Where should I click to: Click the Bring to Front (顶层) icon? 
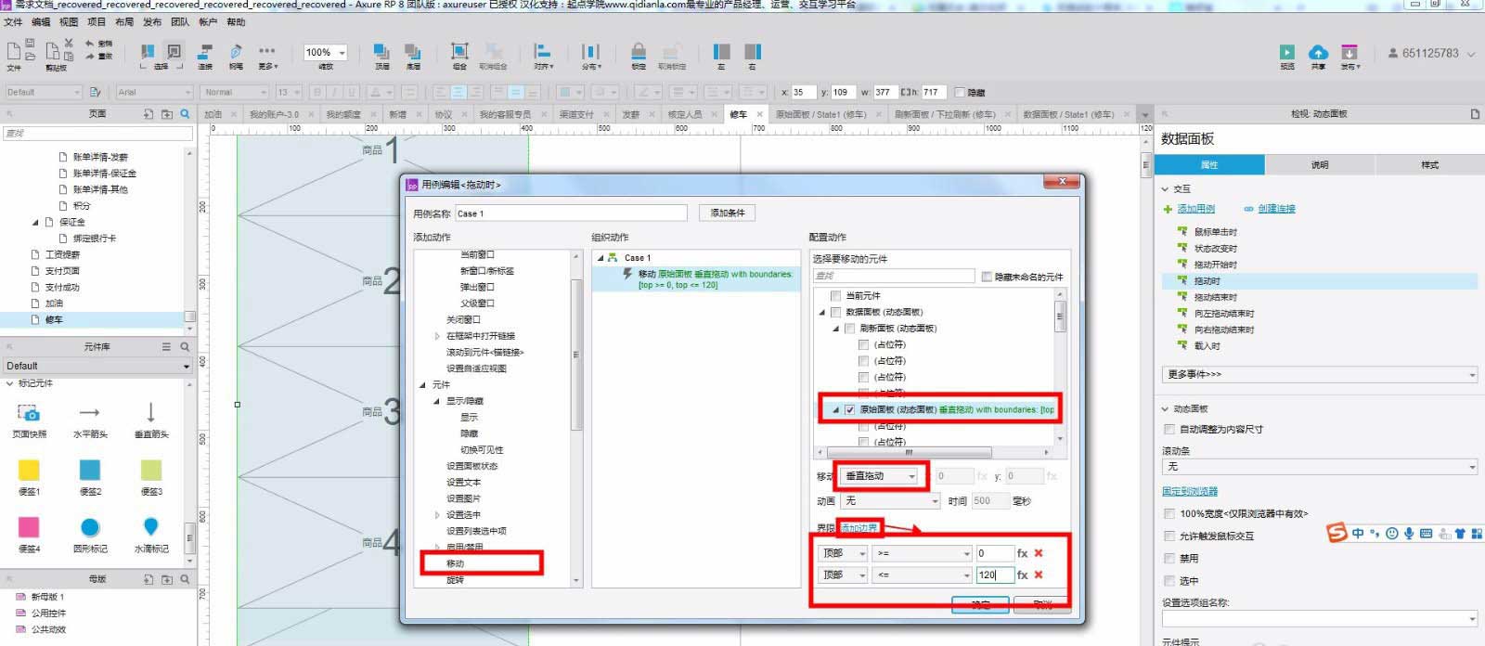click(x=381, y=52)
